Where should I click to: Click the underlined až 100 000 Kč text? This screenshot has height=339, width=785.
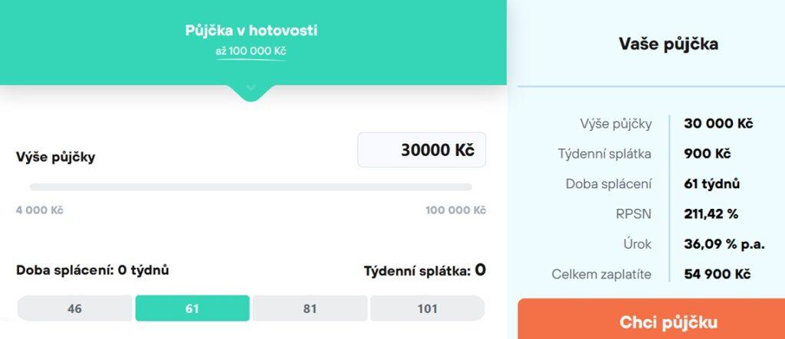pos(251,51)
